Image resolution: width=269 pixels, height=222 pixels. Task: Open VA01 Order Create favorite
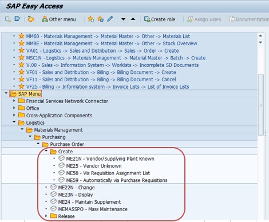coord(102,51)
